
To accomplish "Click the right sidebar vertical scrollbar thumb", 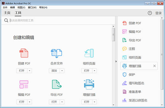I will coord(162,54).
